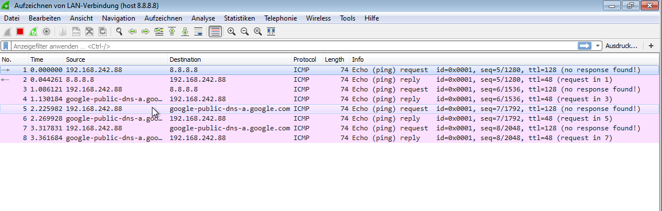Reset zoom to normal size

[257, 31]
